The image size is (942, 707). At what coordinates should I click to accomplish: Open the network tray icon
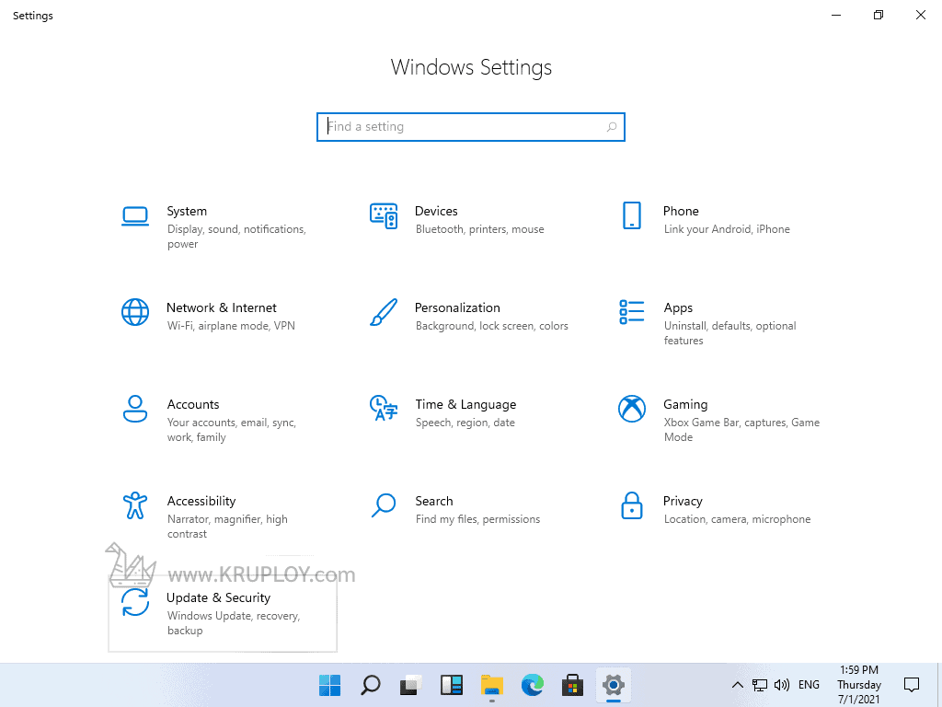pyautogui.click(x=760, y=685)
